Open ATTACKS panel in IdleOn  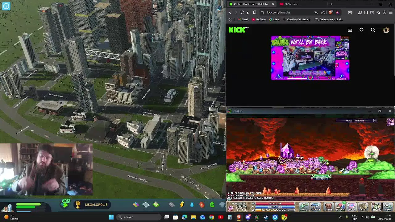click(x=315, y=207)
